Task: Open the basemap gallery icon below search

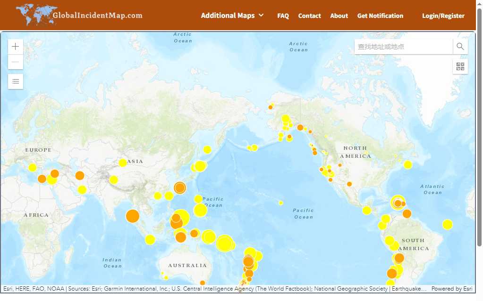Action: point(460,66)
